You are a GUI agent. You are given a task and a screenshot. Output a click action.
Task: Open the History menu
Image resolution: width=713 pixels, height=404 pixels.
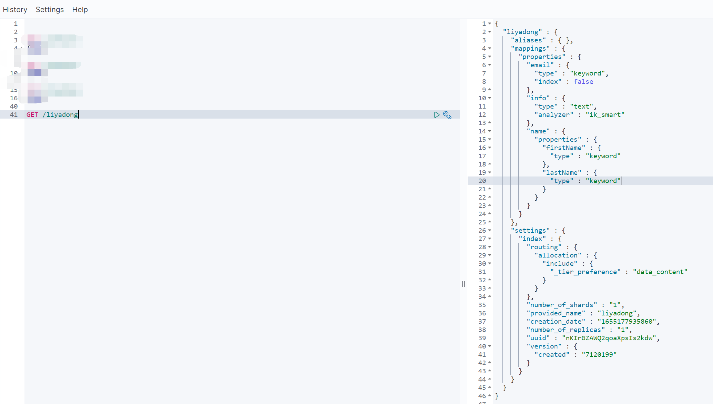point(15,10)
